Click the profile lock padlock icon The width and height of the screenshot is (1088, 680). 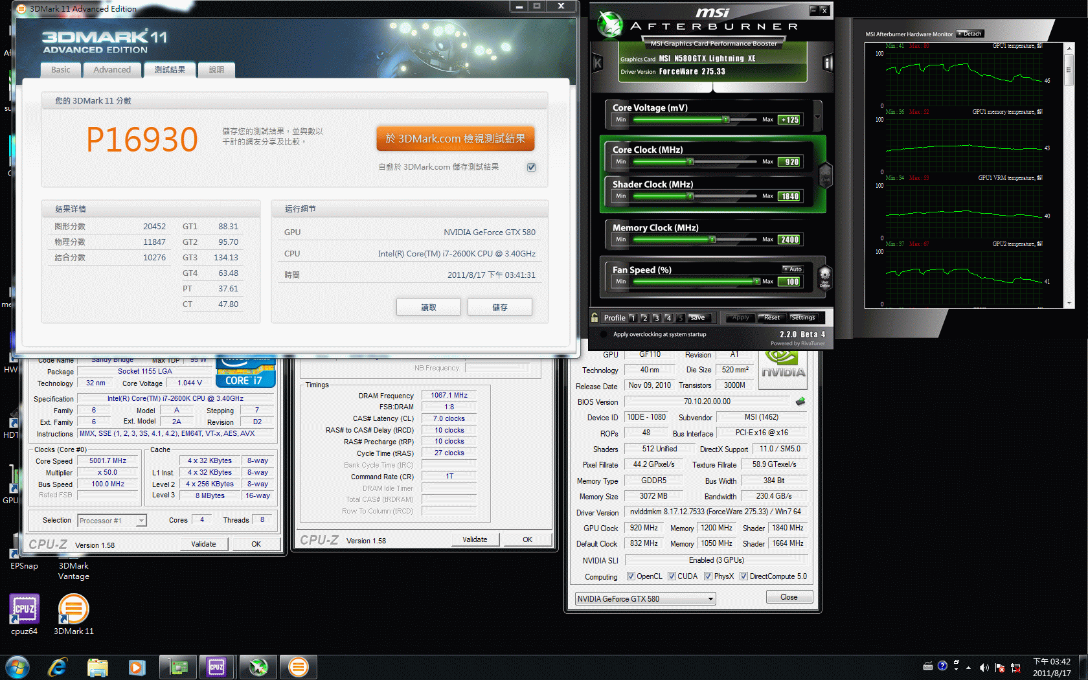coord(595,317)
